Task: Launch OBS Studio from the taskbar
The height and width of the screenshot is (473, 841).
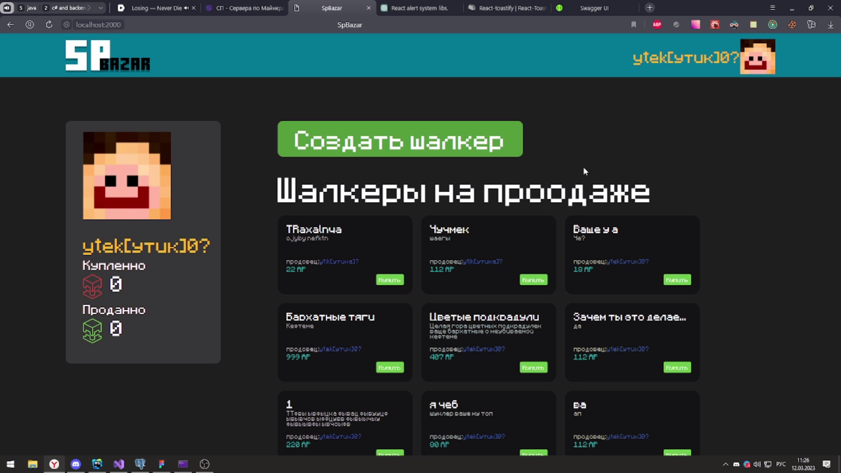Action: pos(204,464)
